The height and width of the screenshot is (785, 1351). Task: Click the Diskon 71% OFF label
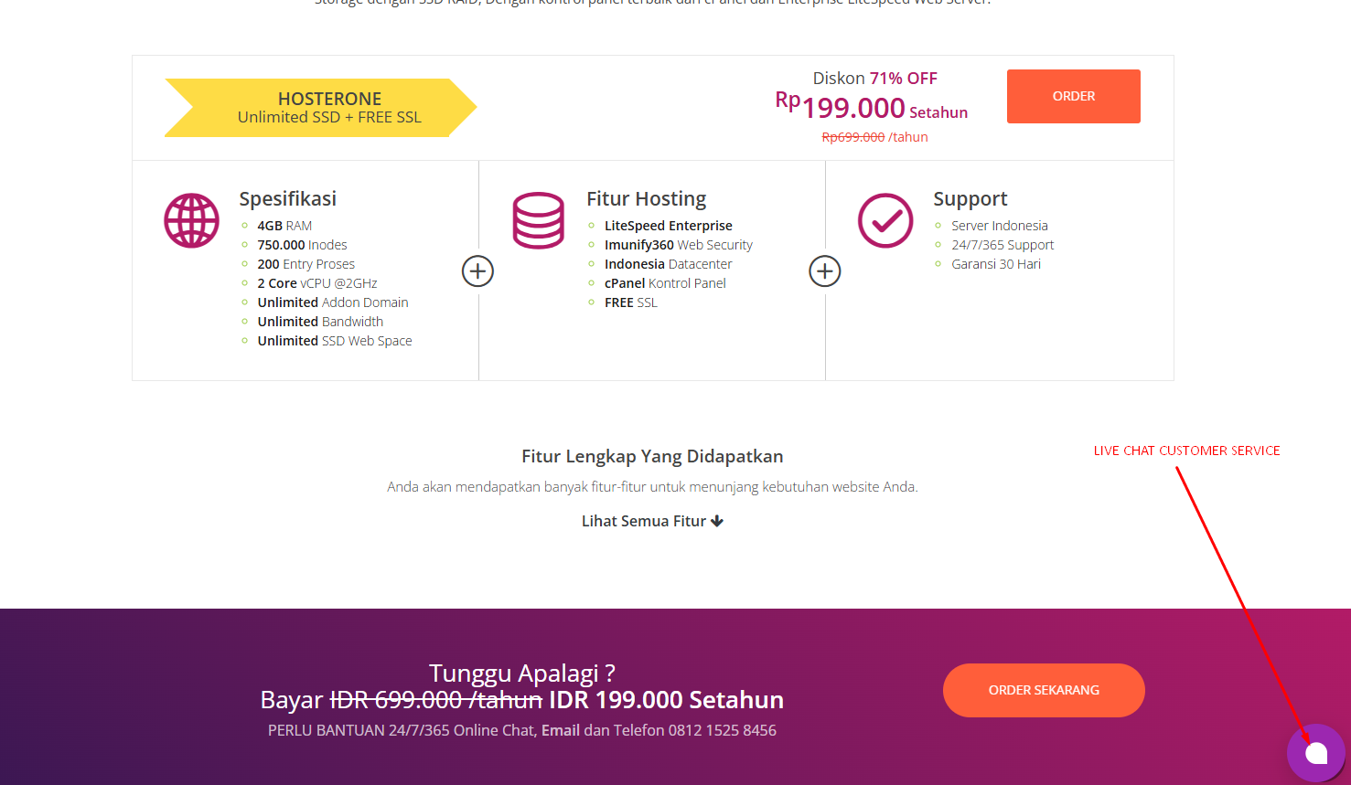pyautogui.click(x=875, y=78)
